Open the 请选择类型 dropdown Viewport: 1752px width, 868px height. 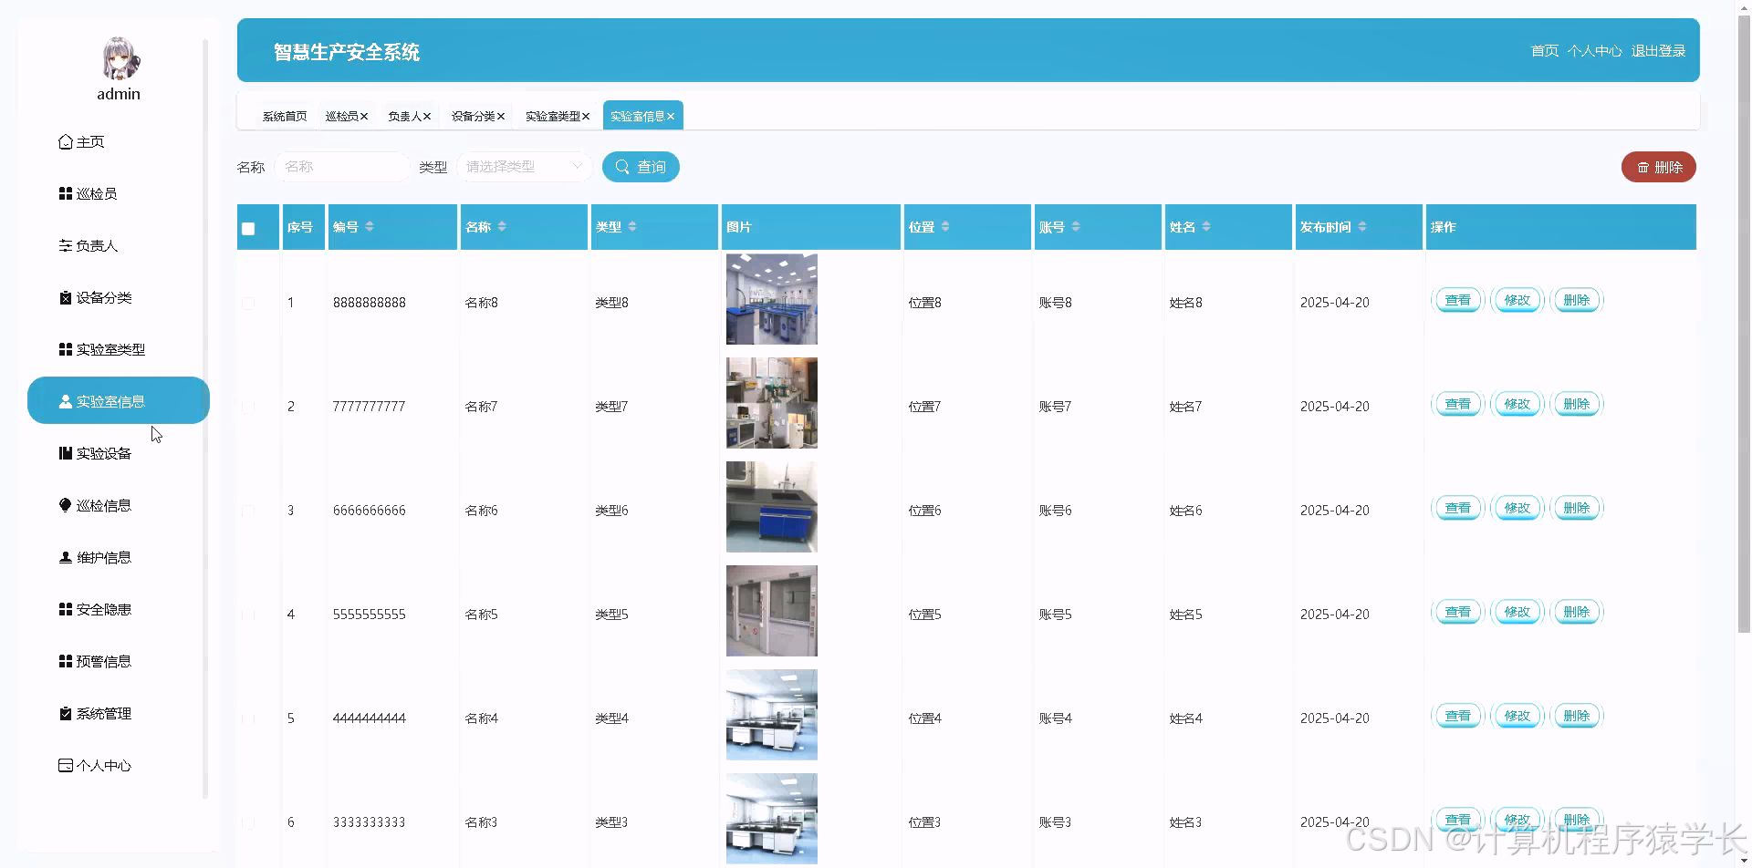524,167
